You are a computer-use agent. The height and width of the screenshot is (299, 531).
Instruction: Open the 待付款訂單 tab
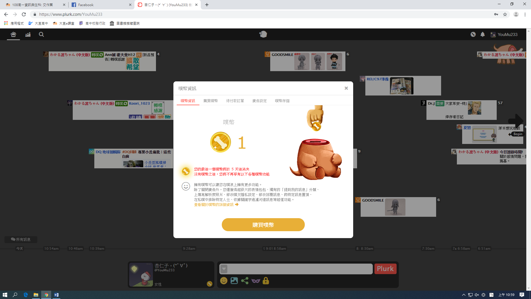[x=235, y=101]
